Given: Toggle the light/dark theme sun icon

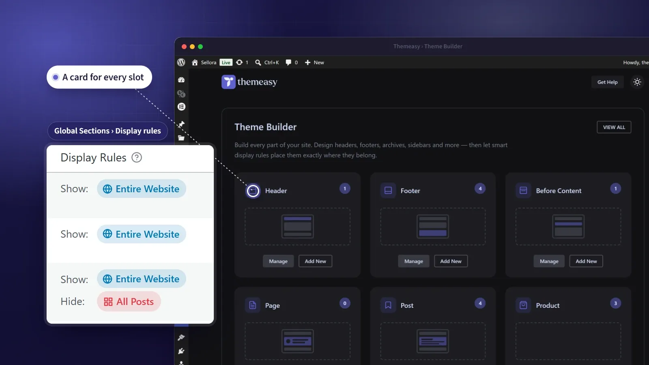Looking at the screenshot, I should (637, 82).
